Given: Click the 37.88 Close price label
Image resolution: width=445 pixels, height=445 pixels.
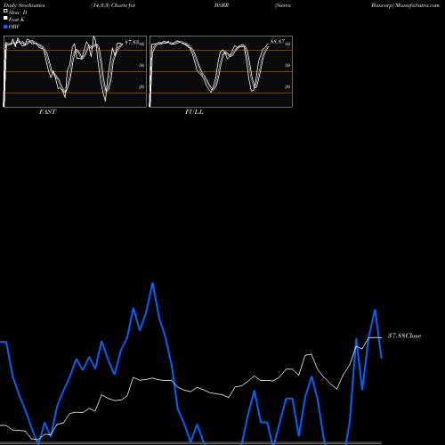Looking at the screenshot, I should [x=404, y=336].
